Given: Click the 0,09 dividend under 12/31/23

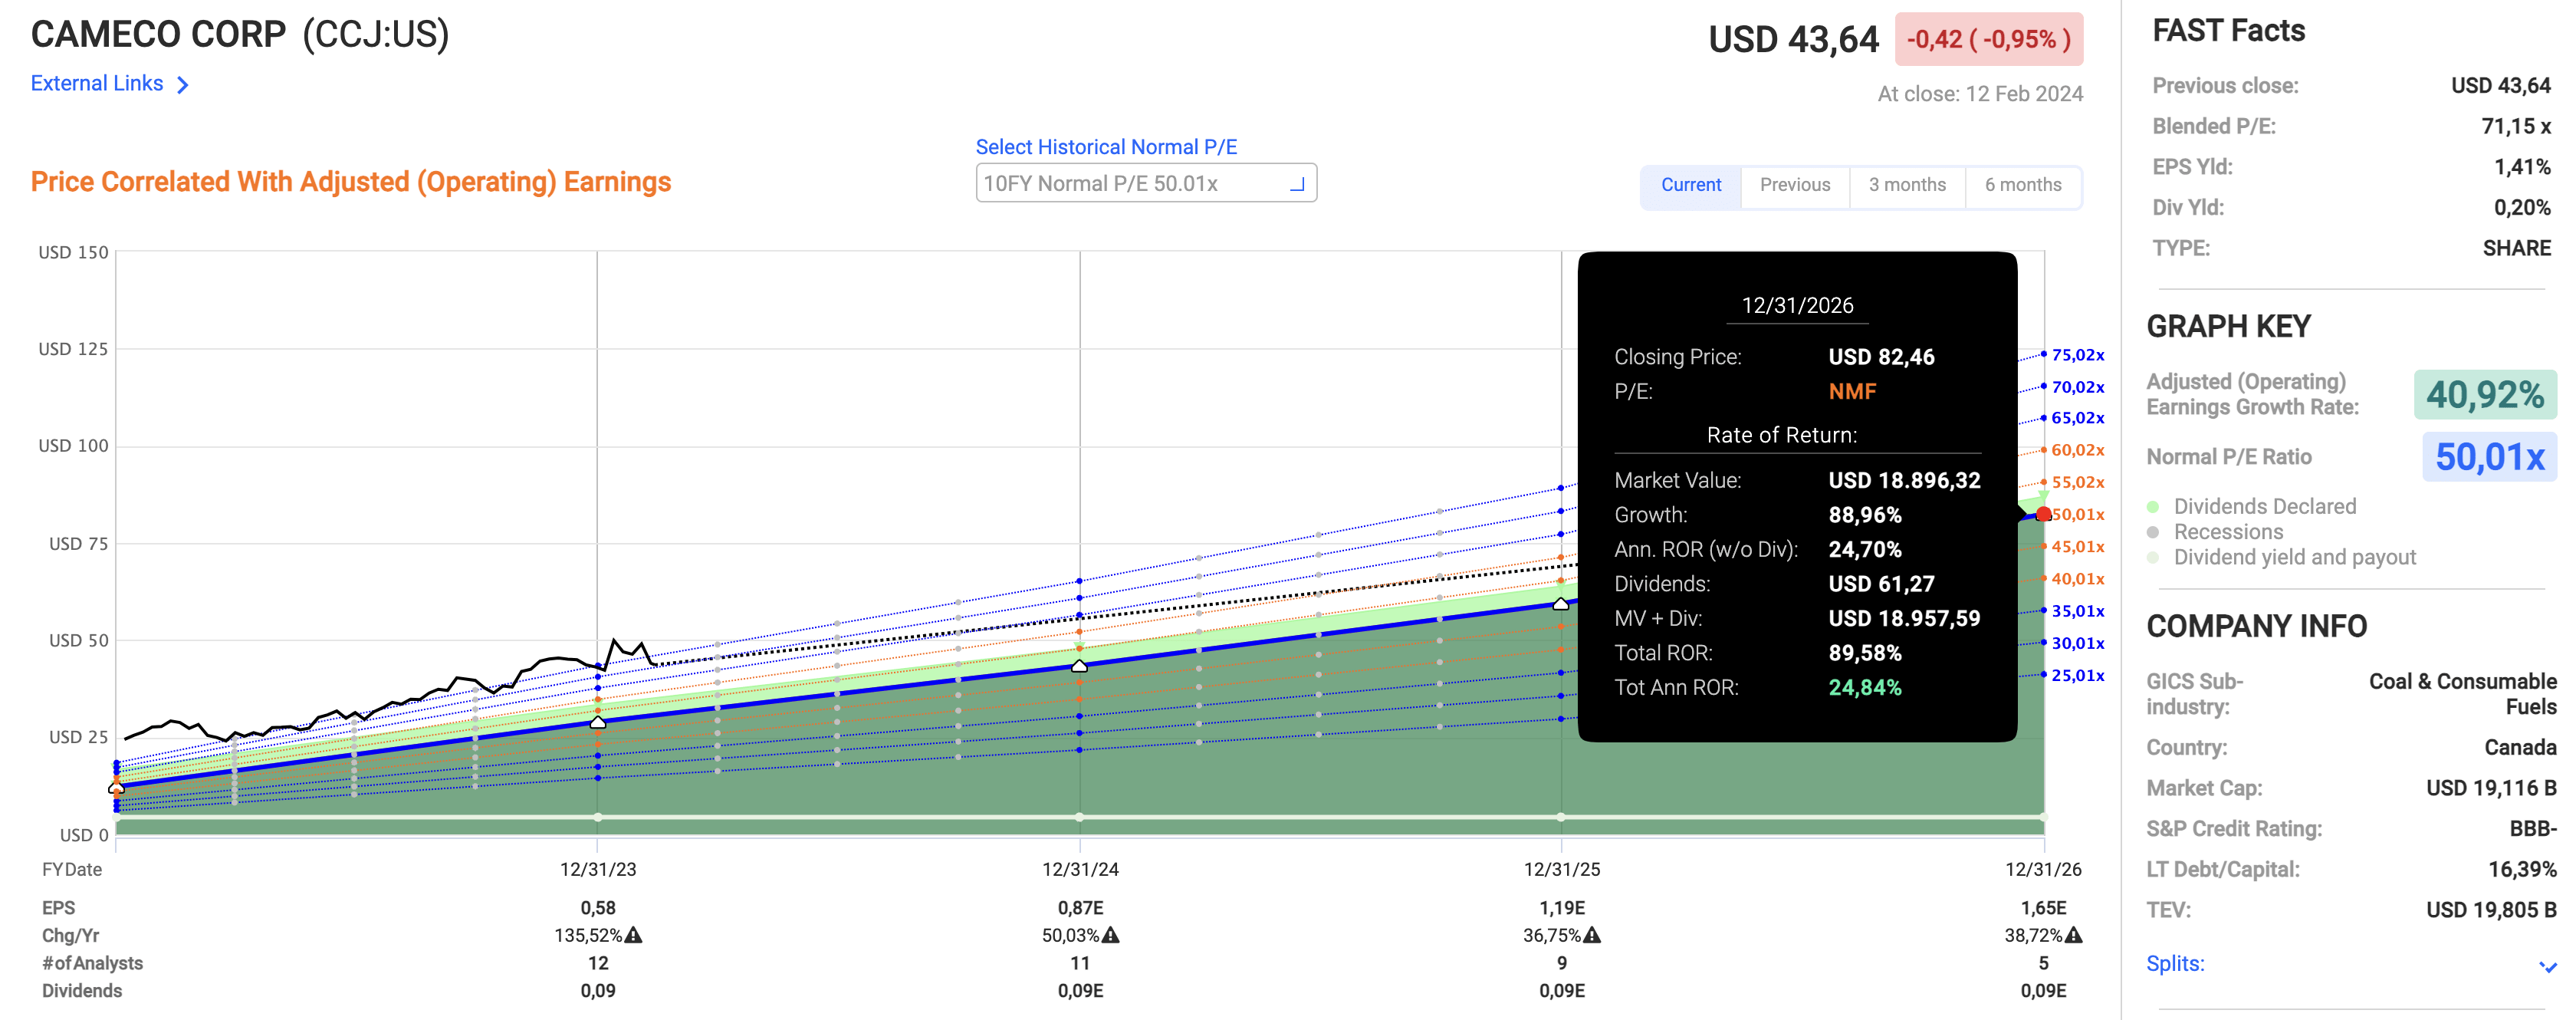Looking at the screenshot, I should [x=598, y=991].
